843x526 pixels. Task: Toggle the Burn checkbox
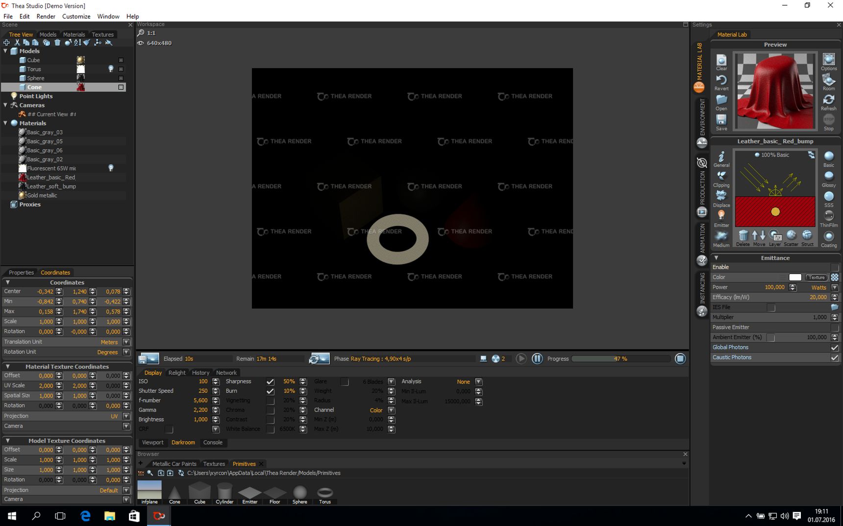pyautogui.click(x=270, y=391)
